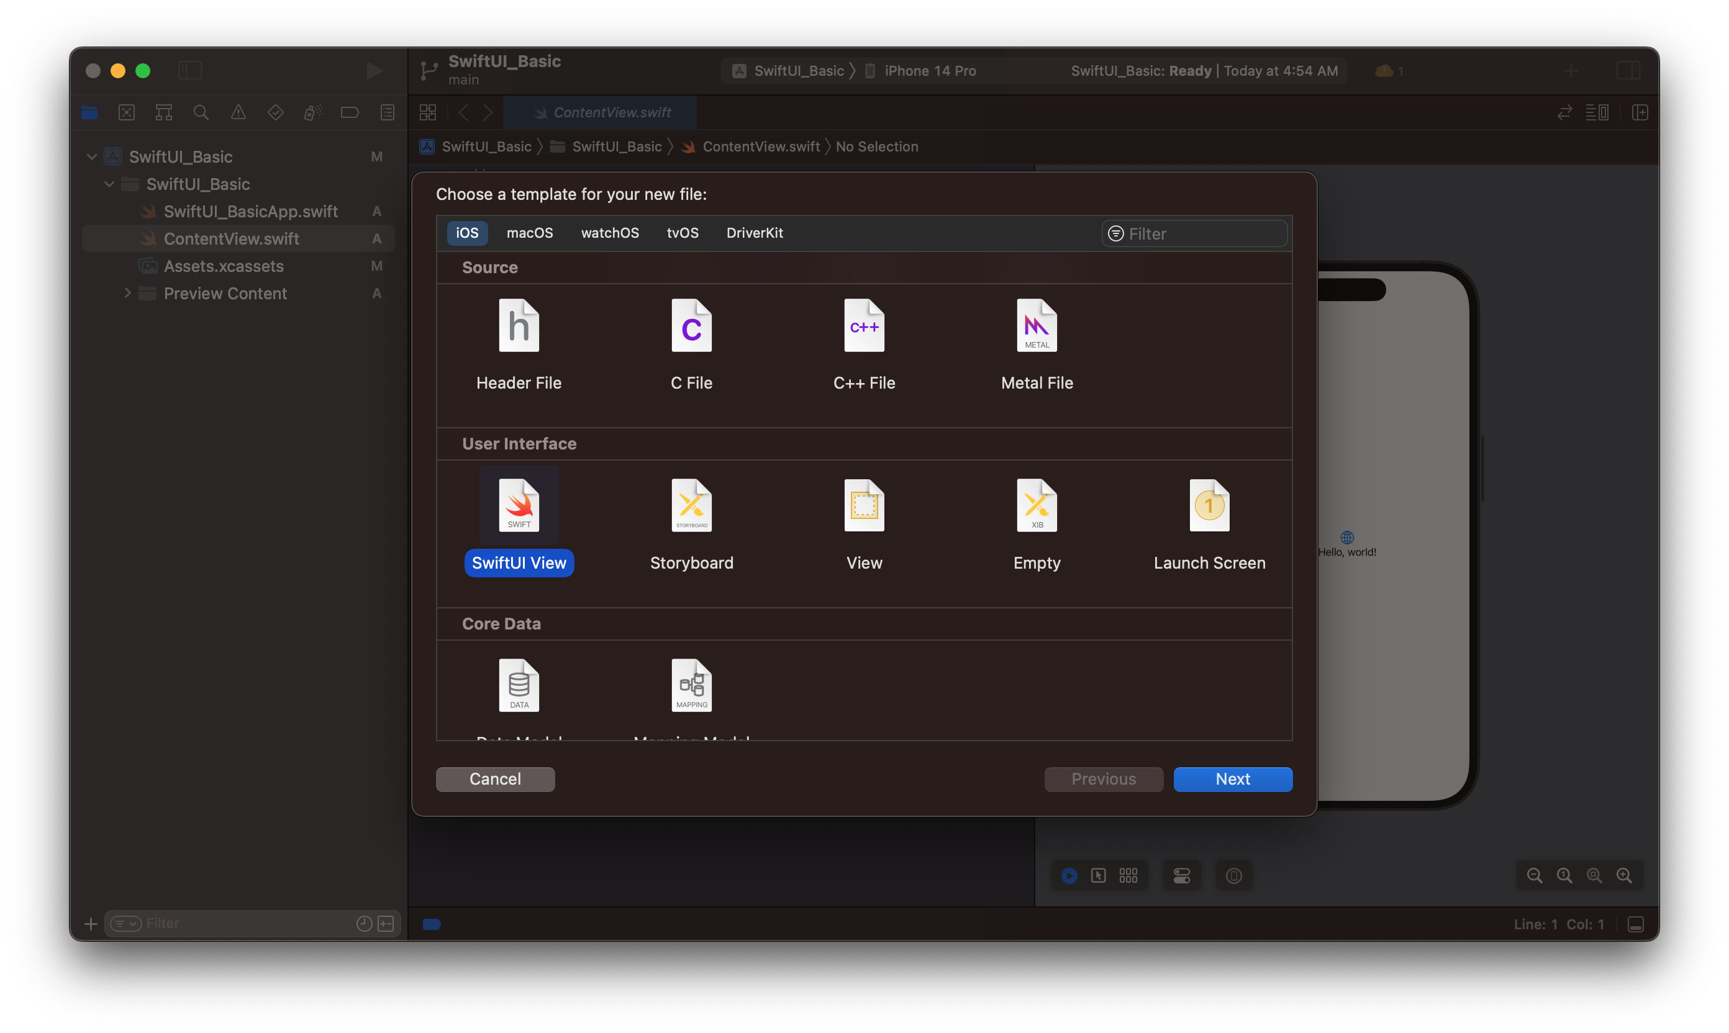Open the Symbol navigator

tap(163, 112)
